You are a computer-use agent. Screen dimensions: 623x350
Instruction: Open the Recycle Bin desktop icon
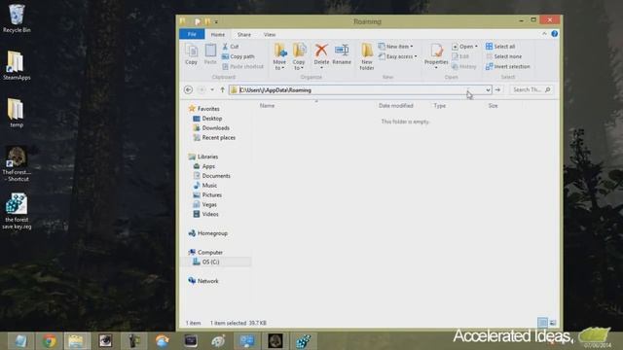[17, 18]
